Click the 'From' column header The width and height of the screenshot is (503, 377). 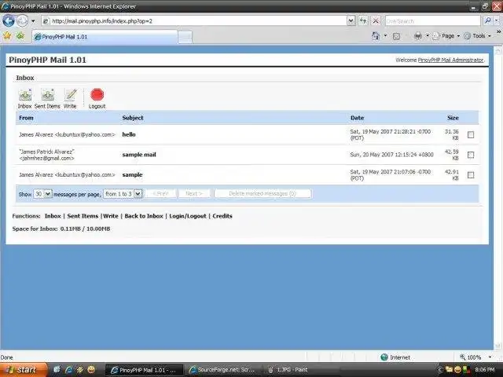point(26,118)
